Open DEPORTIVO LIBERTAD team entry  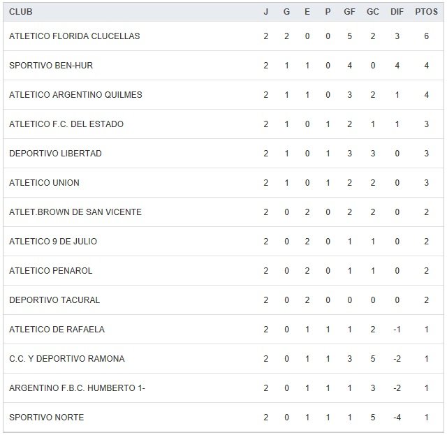pos(55,154)
